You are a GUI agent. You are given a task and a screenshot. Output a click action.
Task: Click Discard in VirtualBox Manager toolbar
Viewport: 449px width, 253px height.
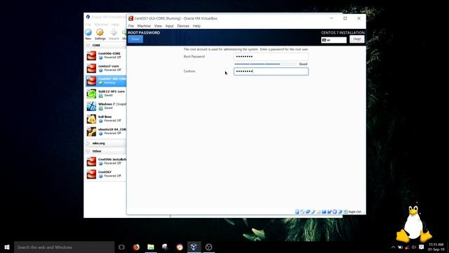tap(114, 34)
